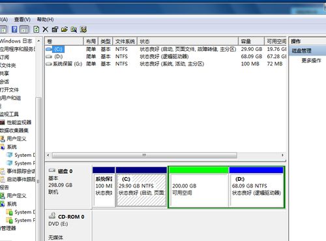Click the CD-ROM 0 DVD (E:) label
Viewport: 326px width, 241px height.
[x=68, y=225]
